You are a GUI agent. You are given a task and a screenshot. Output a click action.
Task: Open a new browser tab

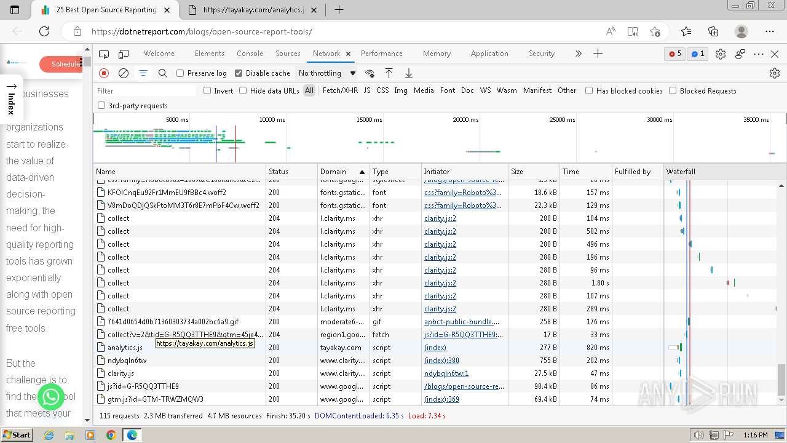tap(339, 10)
